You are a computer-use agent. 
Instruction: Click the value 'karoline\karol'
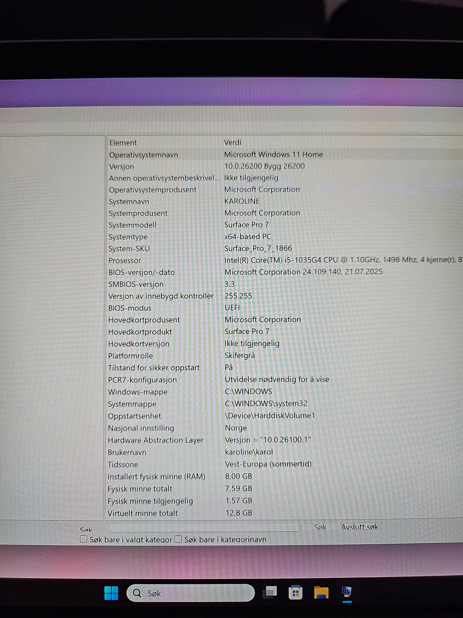click(249, 452)
